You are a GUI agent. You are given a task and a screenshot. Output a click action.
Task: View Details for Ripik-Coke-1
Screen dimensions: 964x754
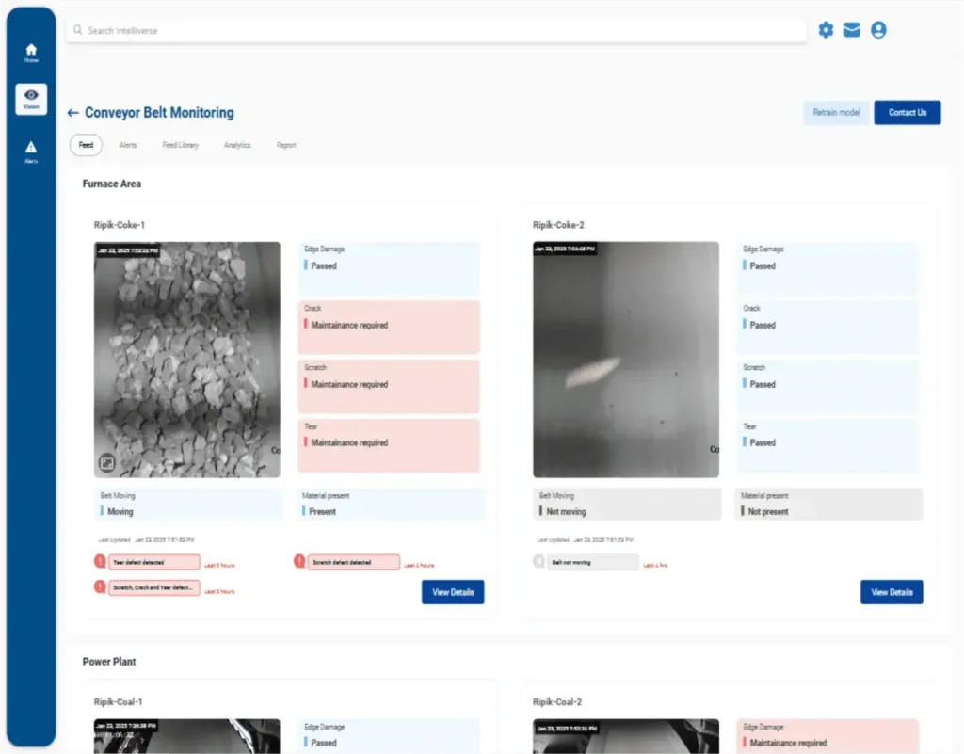pyautogui.click(x=453, y=592)
